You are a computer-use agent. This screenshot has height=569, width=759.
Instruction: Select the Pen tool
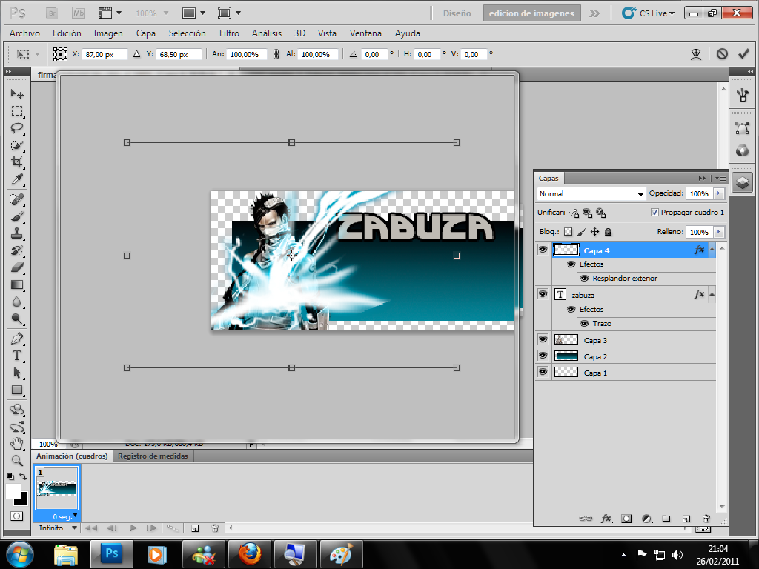tap(17, 339)
